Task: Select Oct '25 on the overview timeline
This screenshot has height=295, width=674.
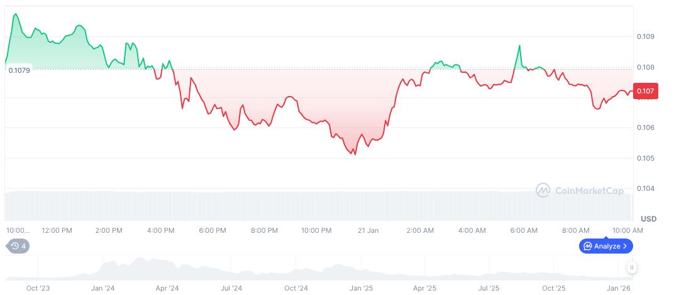Action: point(554,288)
